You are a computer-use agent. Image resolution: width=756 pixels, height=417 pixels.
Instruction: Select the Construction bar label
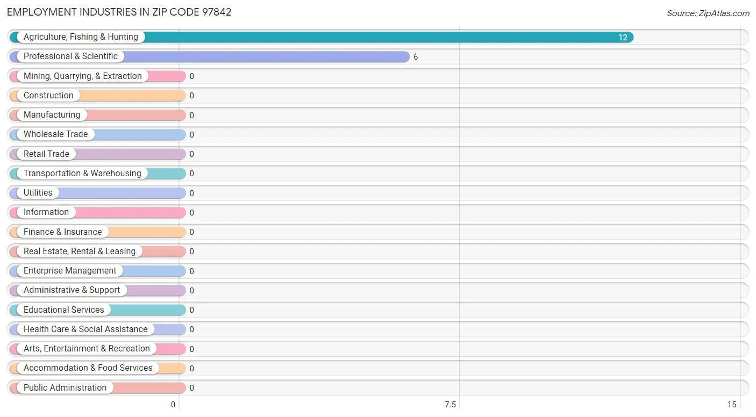[48, 96]
